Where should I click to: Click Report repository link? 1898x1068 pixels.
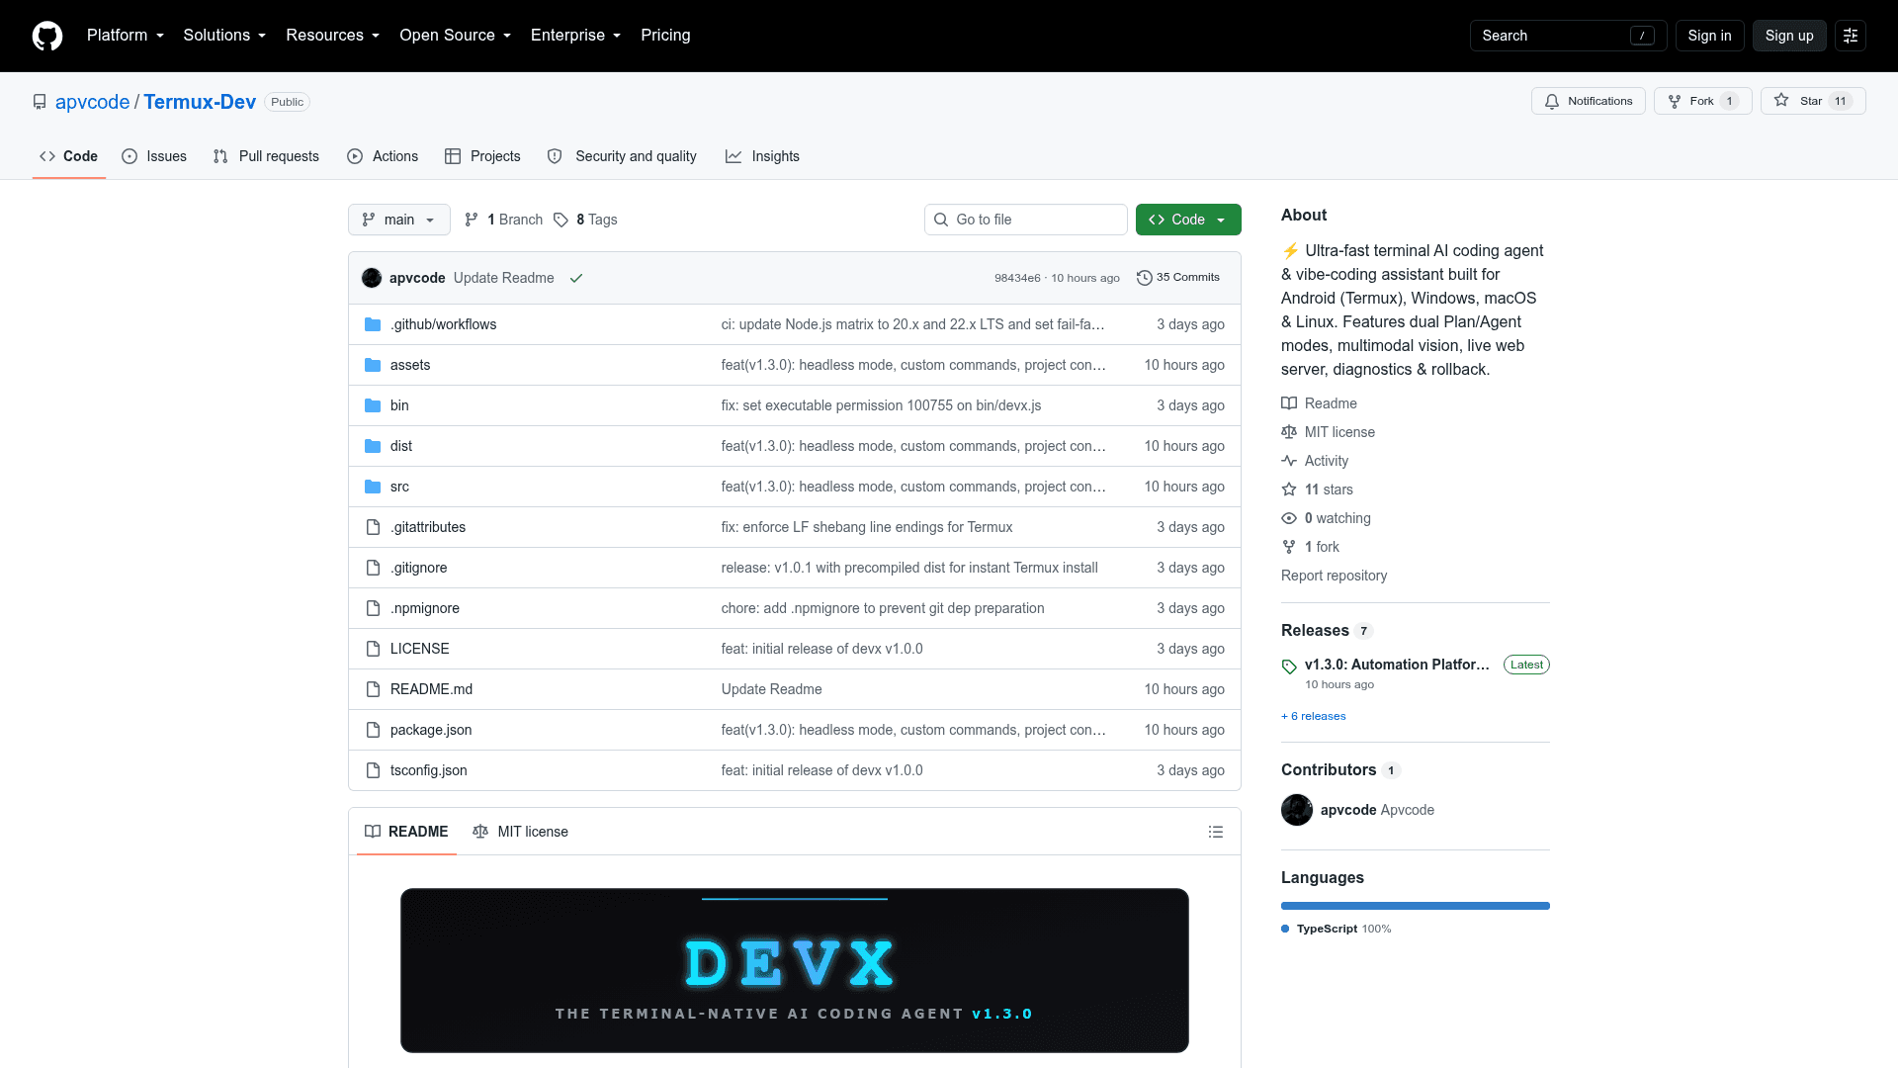click(1334, 576)
